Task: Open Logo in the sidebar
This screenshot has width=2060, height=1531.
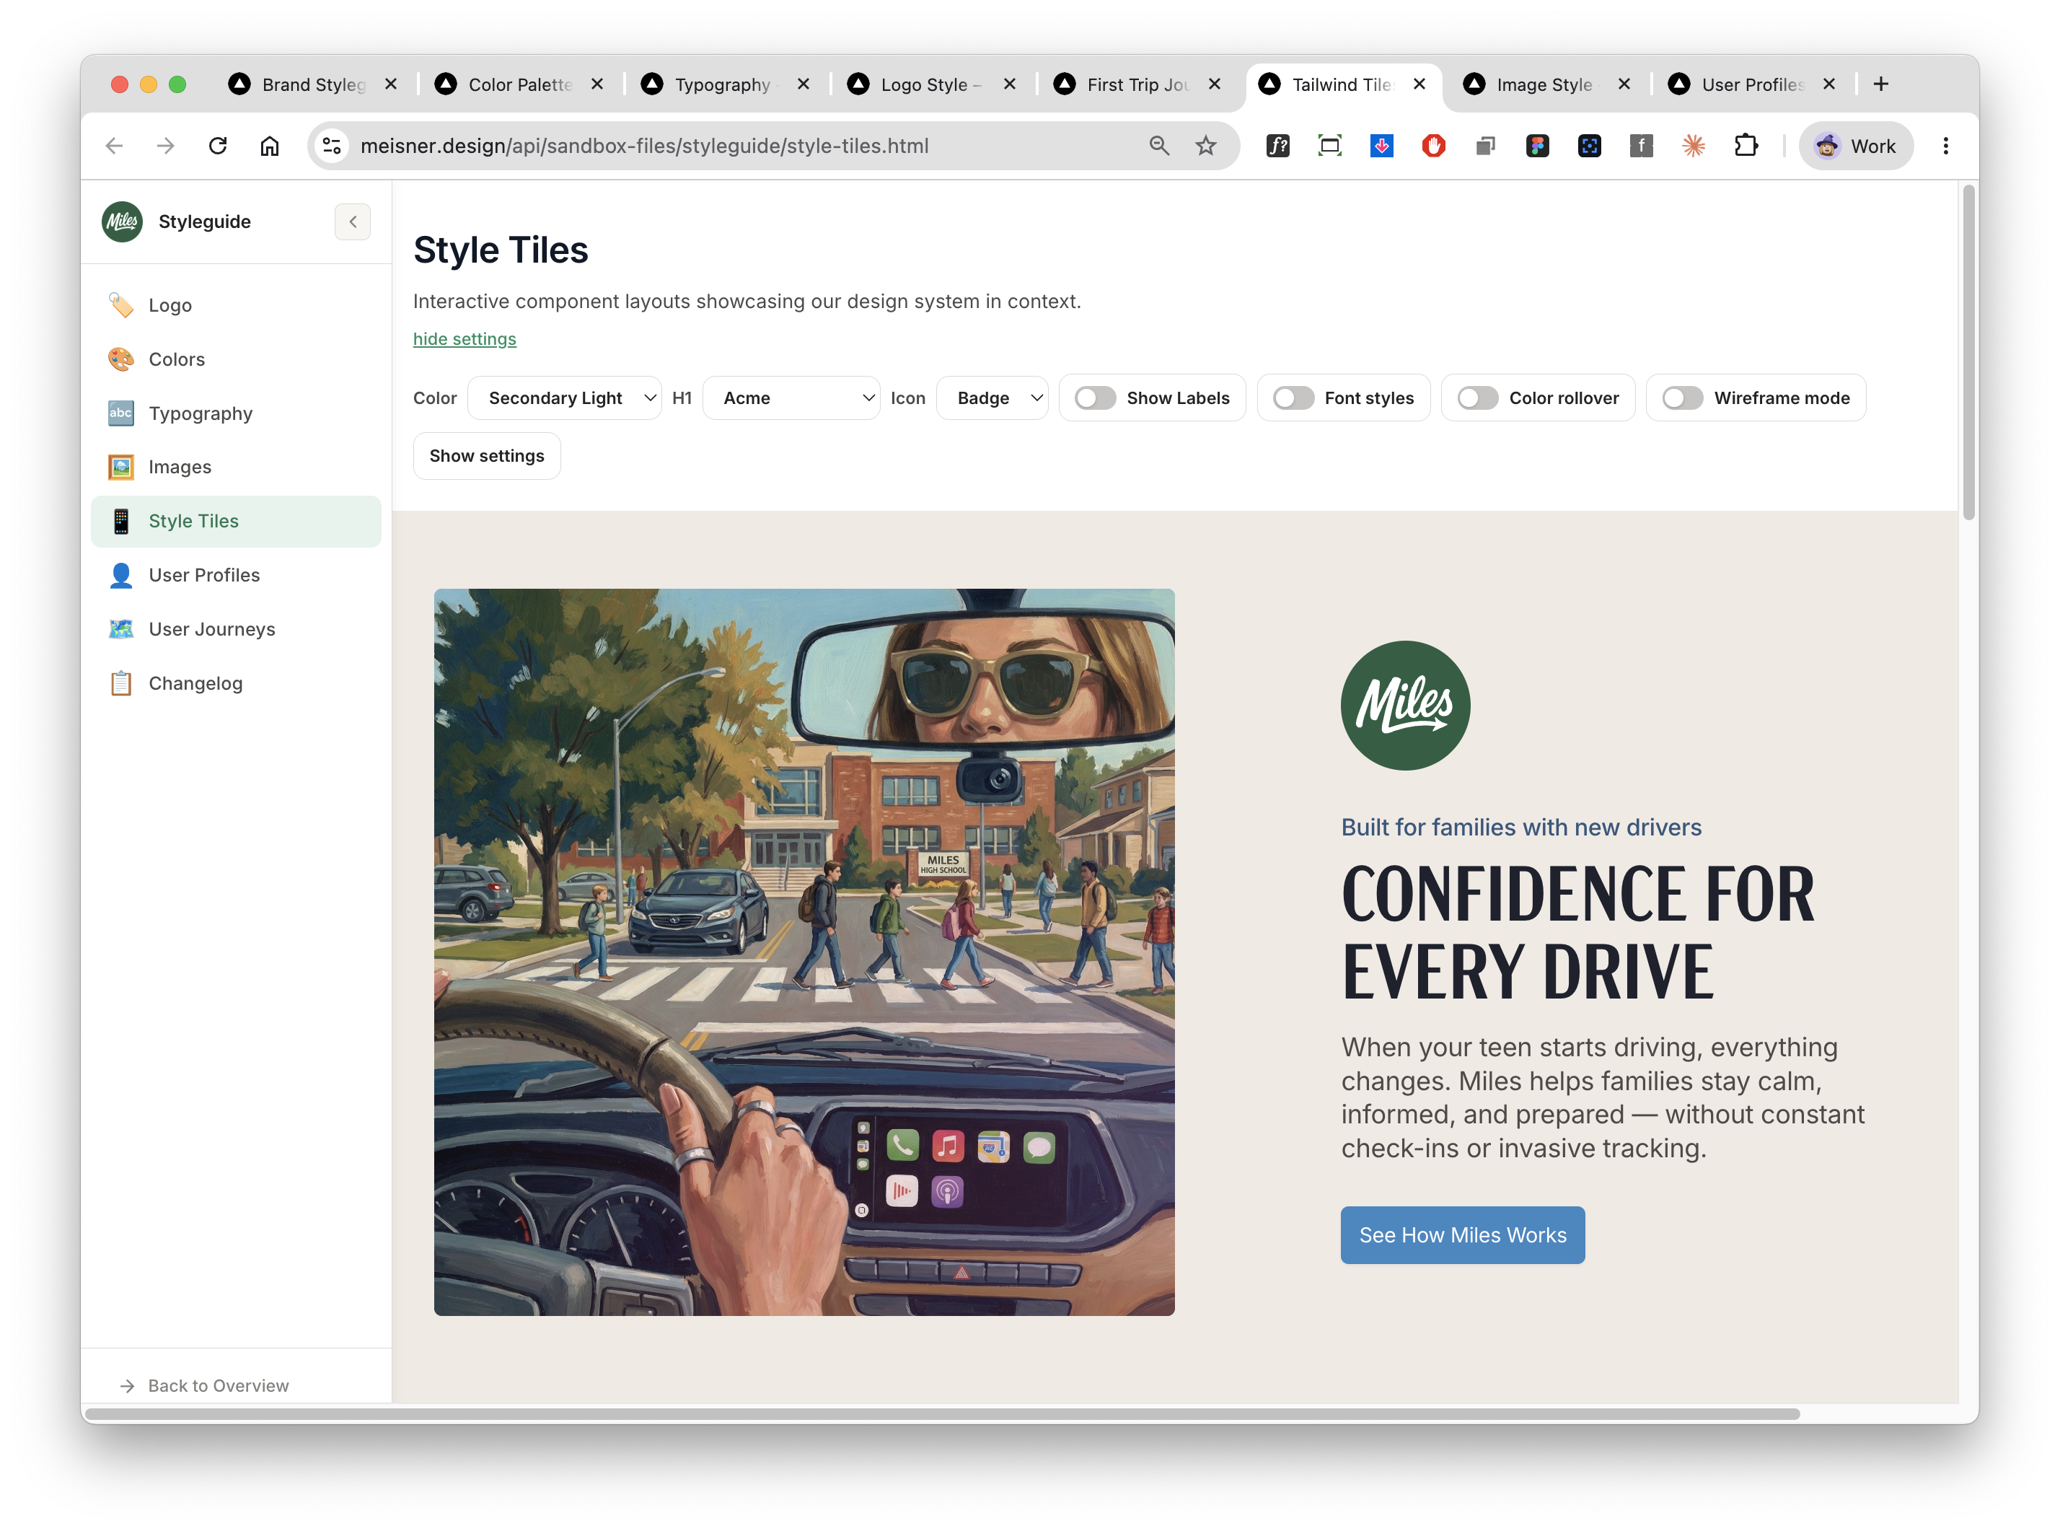Action: click(236, 306)
